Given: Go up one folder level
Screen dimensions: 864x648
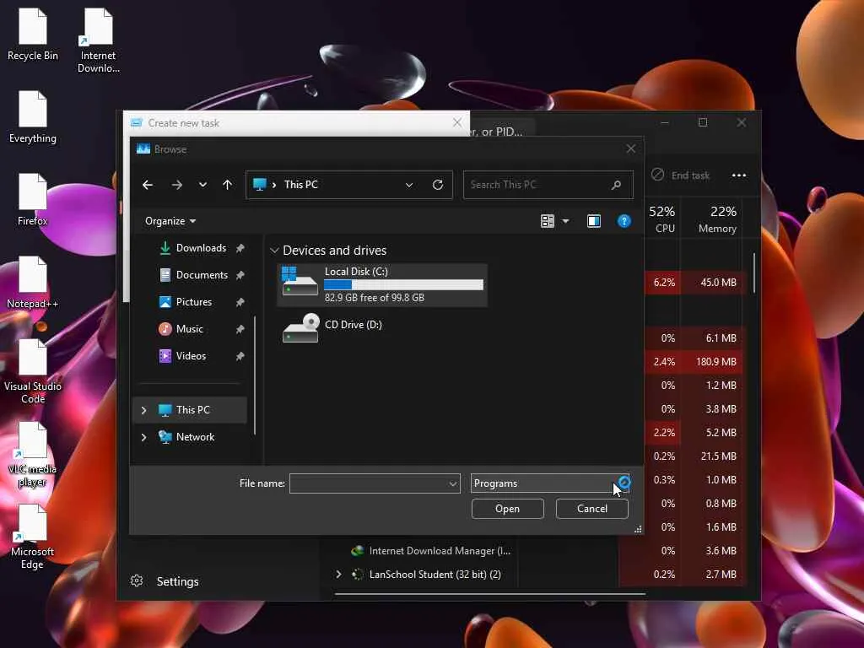Looking at the screenshot, I should [x=227, y=185].
